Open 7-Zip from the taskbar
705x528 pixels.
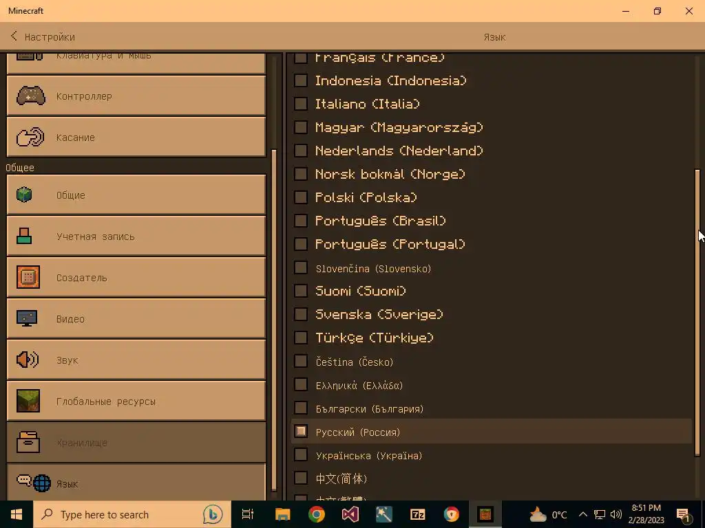(x=418, y=514)
